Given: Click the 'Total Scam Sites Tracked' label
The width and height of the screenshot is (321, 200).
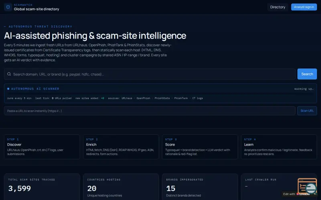Looking at the screenshot, I should pos(32,180).
